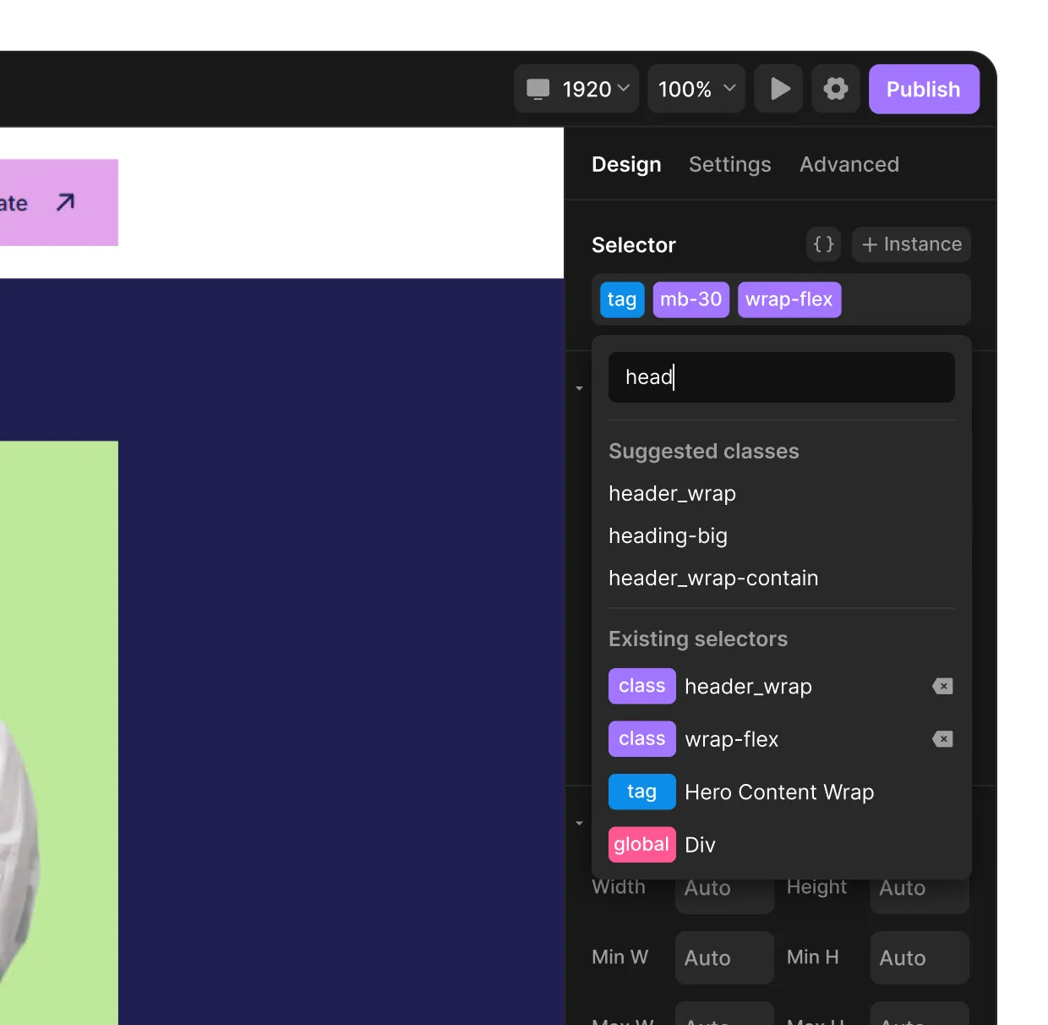The height and width of the screenshot is (1025, 1048).
Task: Click the + Instance button
Action: coord(911,244)
